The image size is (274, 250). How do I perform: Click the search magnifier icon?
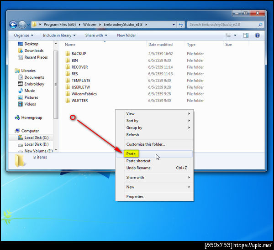(x=260, y=25)
